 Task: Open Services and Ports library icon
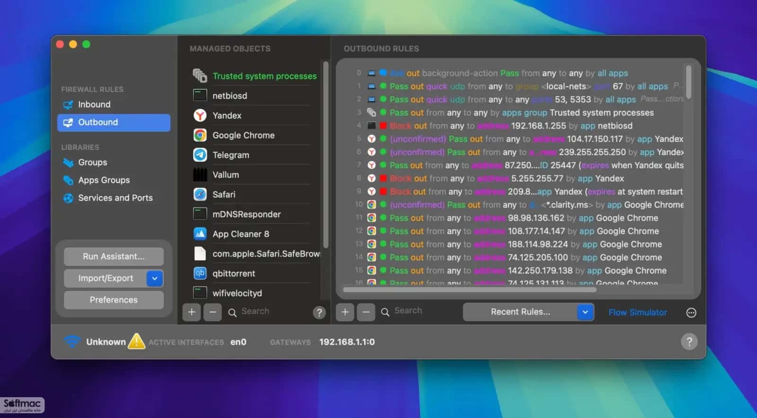68,198
